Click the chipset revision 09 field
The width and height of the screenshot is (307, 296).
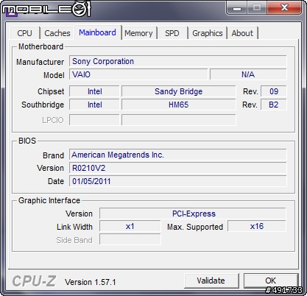coord(274,91)
